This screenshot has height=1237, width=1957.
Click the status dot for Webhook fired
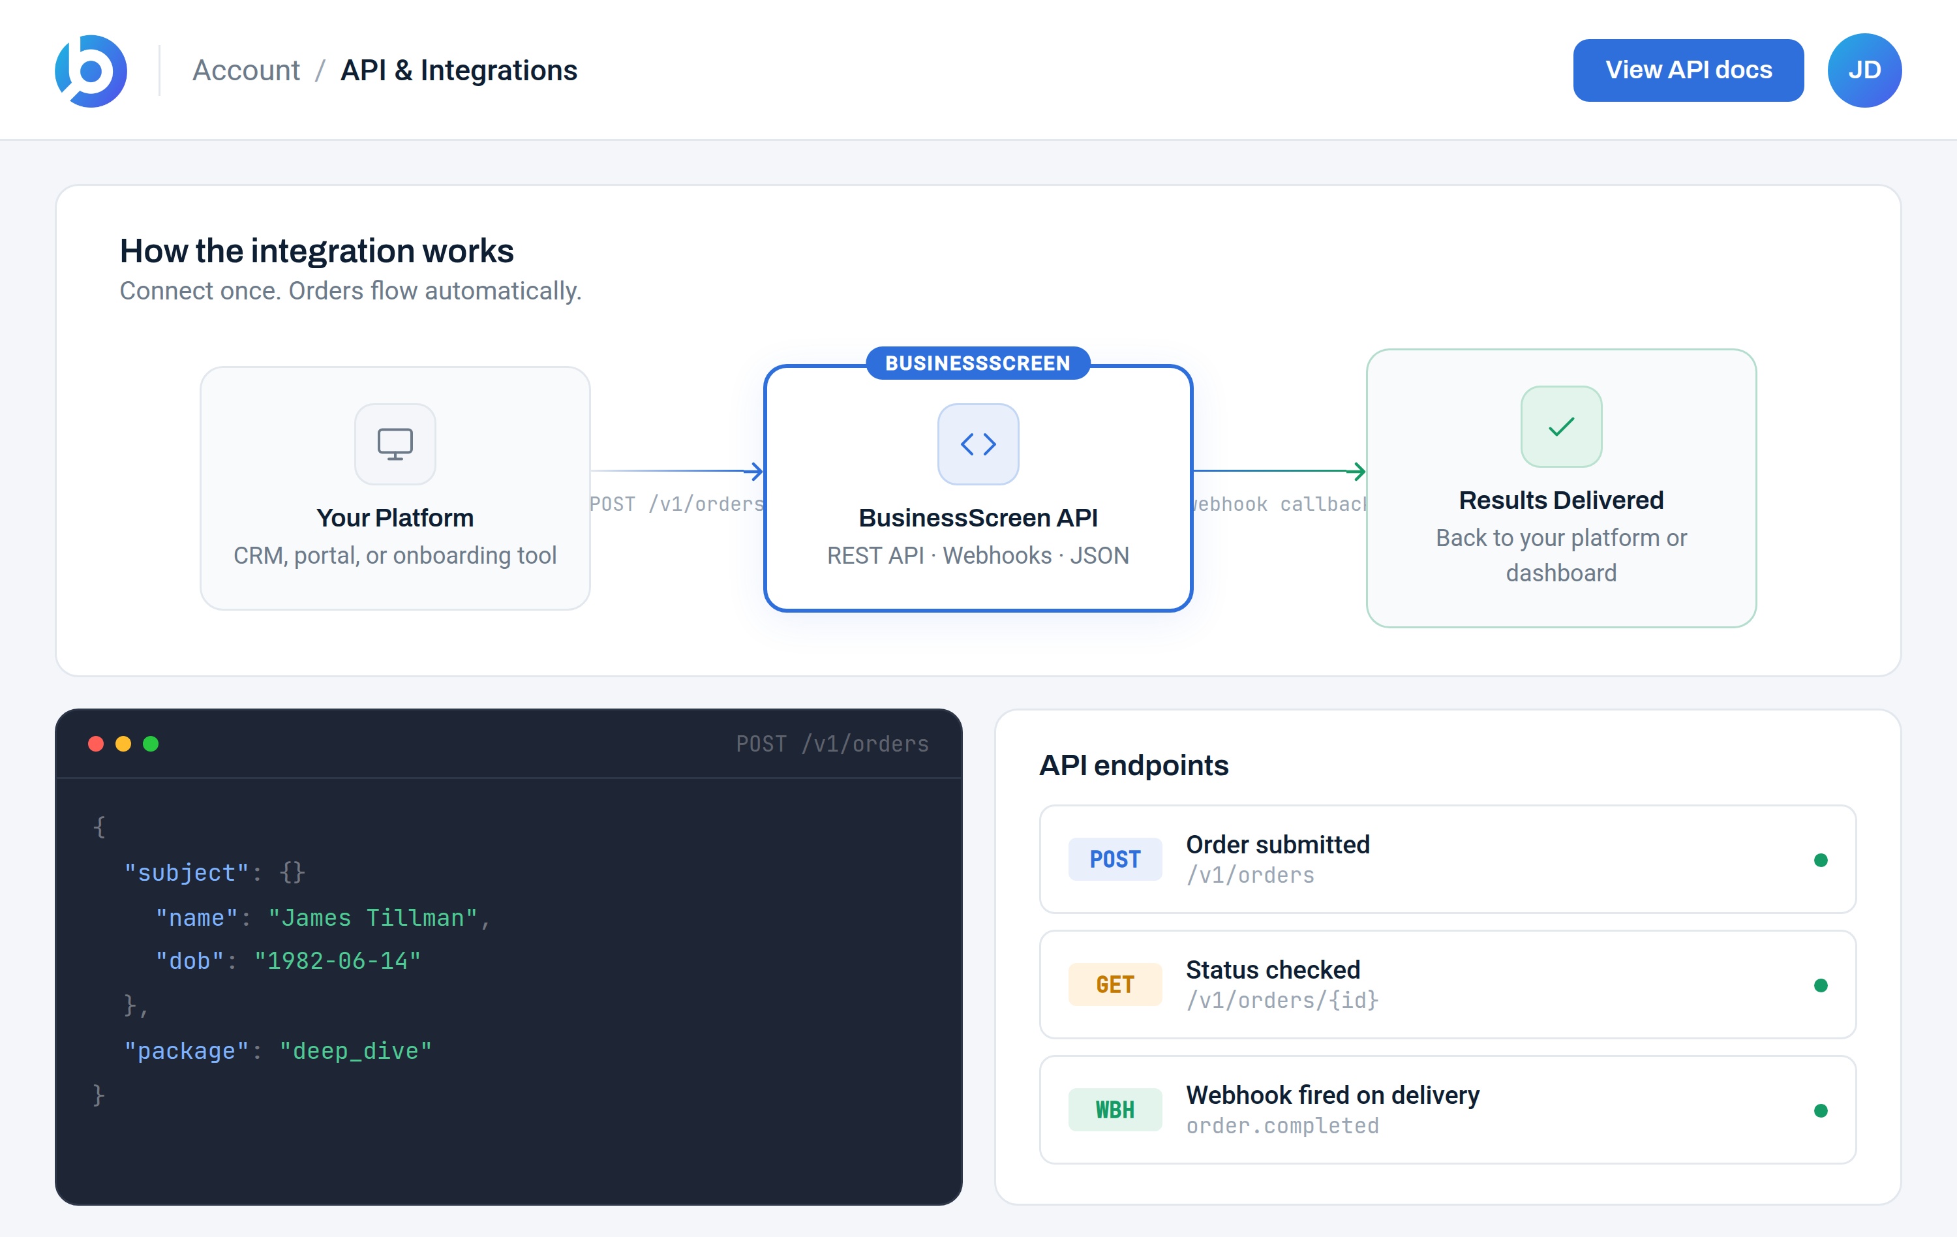pyautogui.click(x=1821, y=1110)
